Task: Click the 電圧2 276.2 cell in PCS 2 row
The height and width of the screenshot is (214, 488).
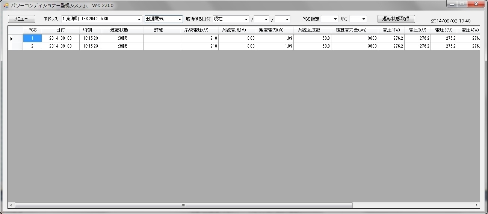Action: 418,46
